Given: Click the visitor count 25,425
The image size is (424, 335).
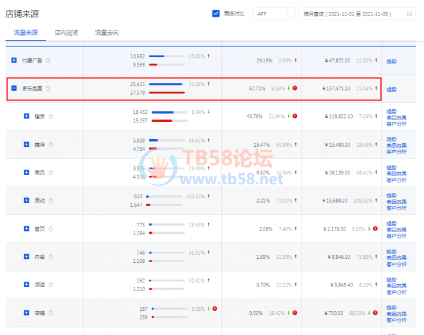Looking at the screenshot, I should pos(137,84).
